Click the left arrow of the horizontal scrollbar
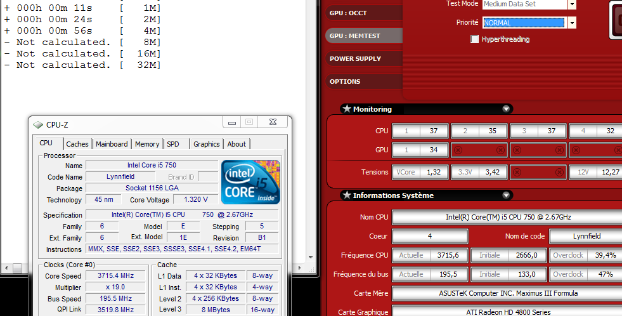 click(x=6, y=268)
